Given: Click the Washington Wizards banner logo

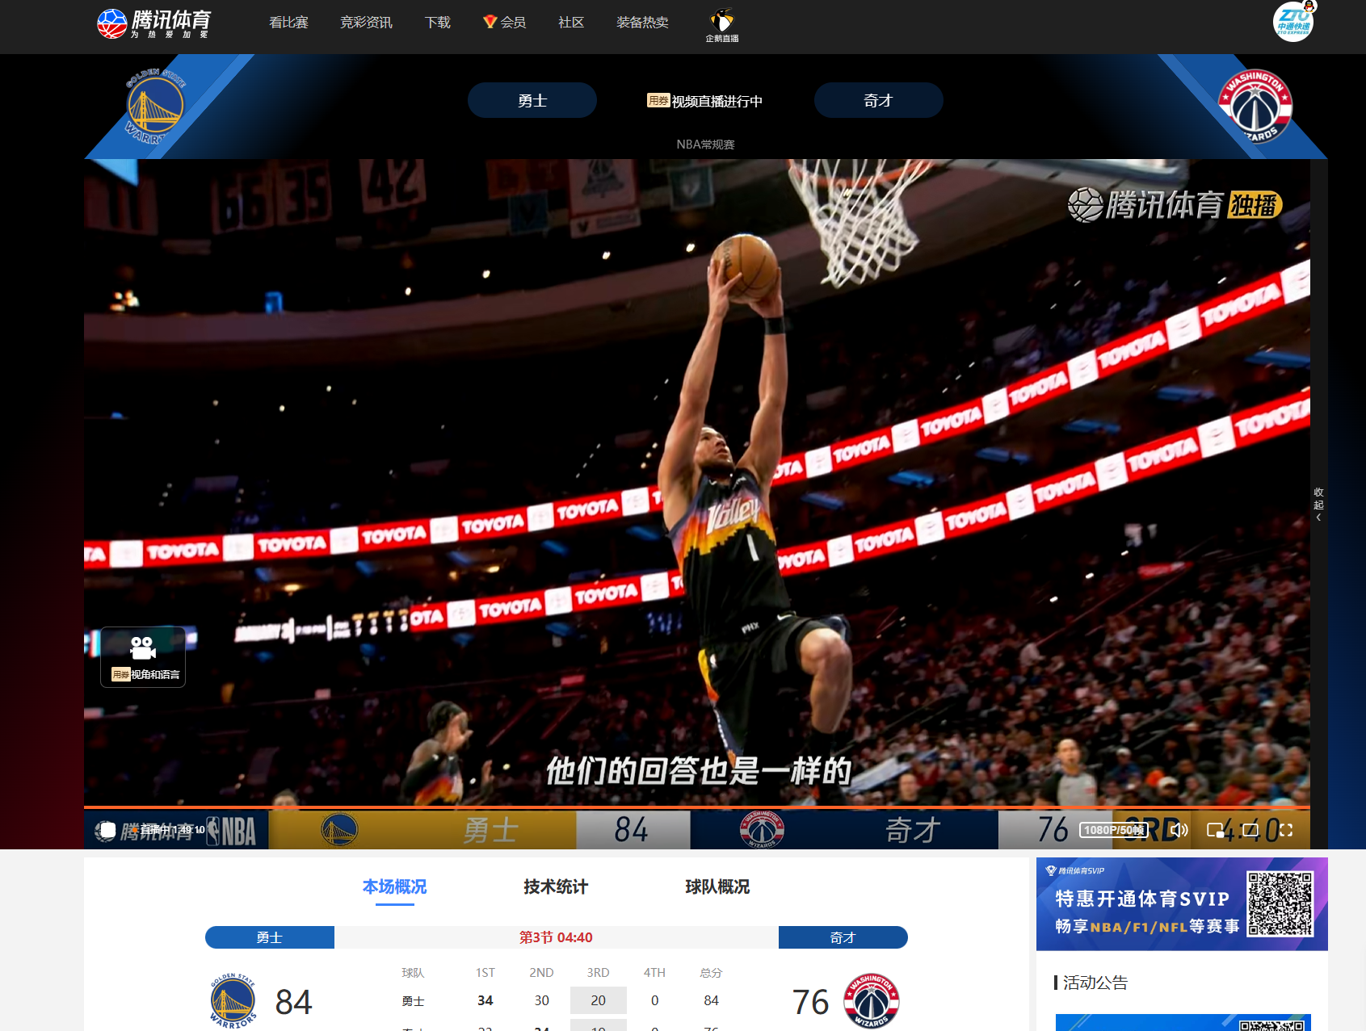Looking at the screenshot, I should pos(1255,107).
